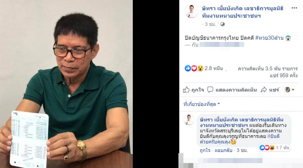Open the post author's profile picture
The width and height of the screenshot is (303, 168).
tap(191, 12)
